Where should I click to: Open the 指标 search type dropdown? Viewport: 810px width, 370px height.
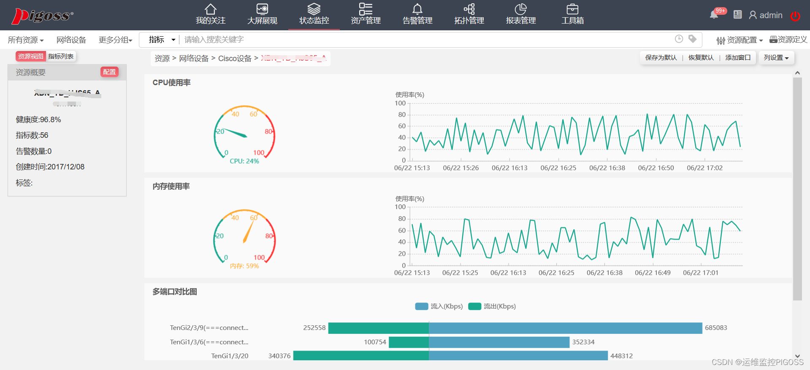tap(162, 40)
